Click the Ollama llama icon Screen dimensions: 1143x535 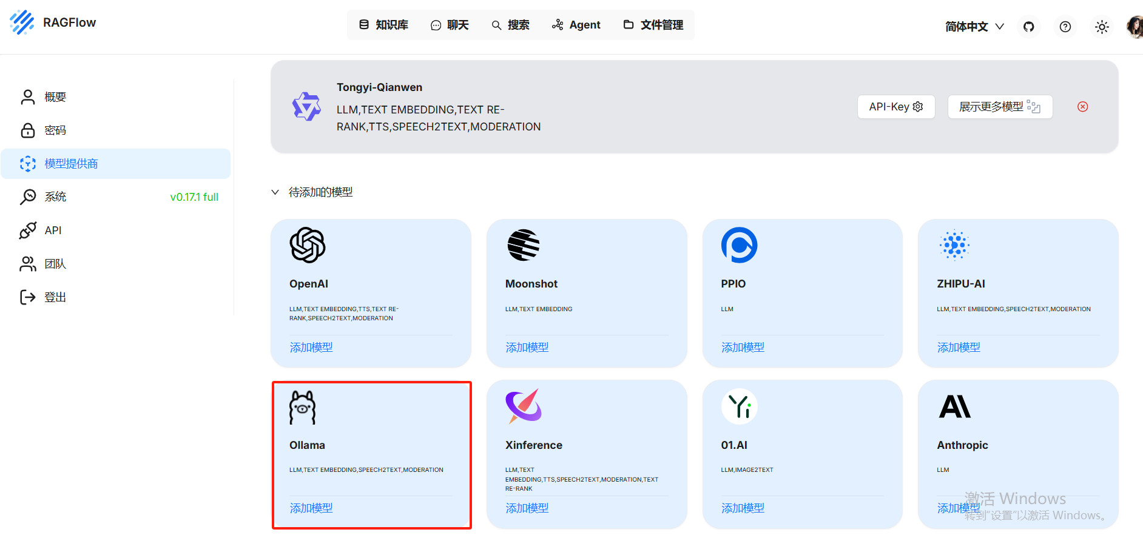(303, 407)
